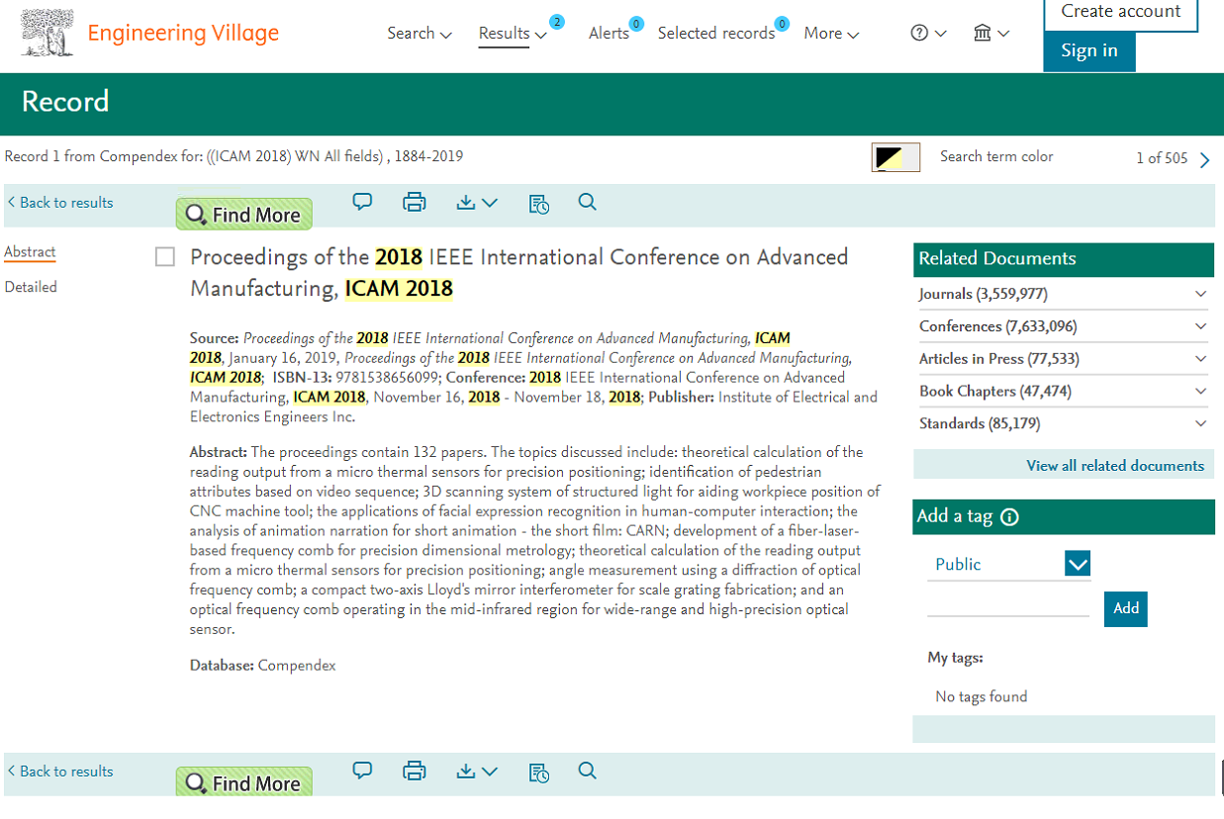Open the top download icon menu
The image size is (1224, 819).
pyautogui.click(x=477, y=203)
